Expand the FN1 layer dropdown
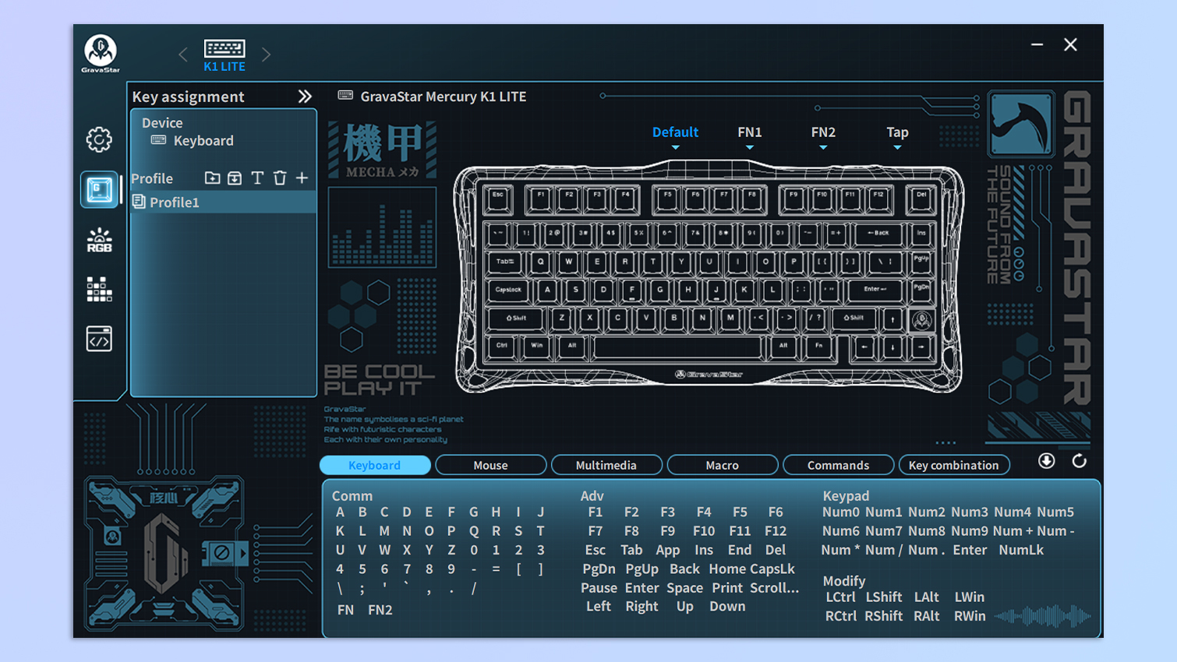The height and width of the screenshot is (662, 1177). click(x=750, y=138)
